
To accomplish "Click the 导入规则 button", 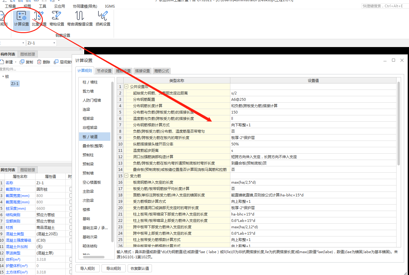I will point(88,268).
